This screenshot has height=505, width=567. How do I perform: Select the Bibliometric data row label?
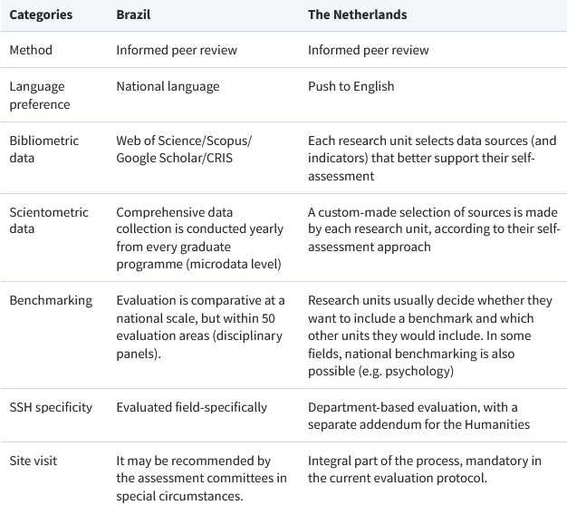[x=43, y=150]
